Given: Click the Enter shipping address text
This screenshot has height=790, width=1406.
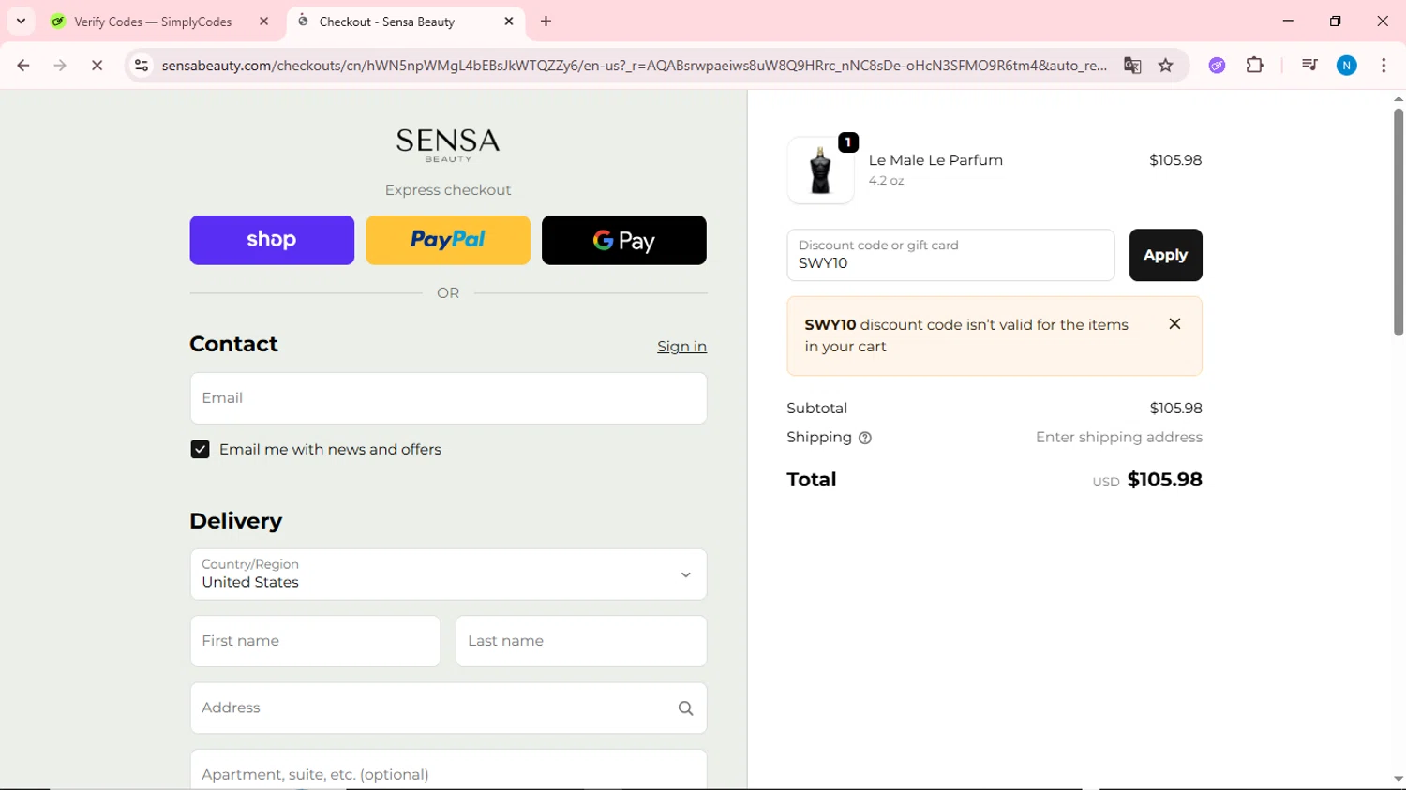Looking at the screenshot, I should point(1119,438).
